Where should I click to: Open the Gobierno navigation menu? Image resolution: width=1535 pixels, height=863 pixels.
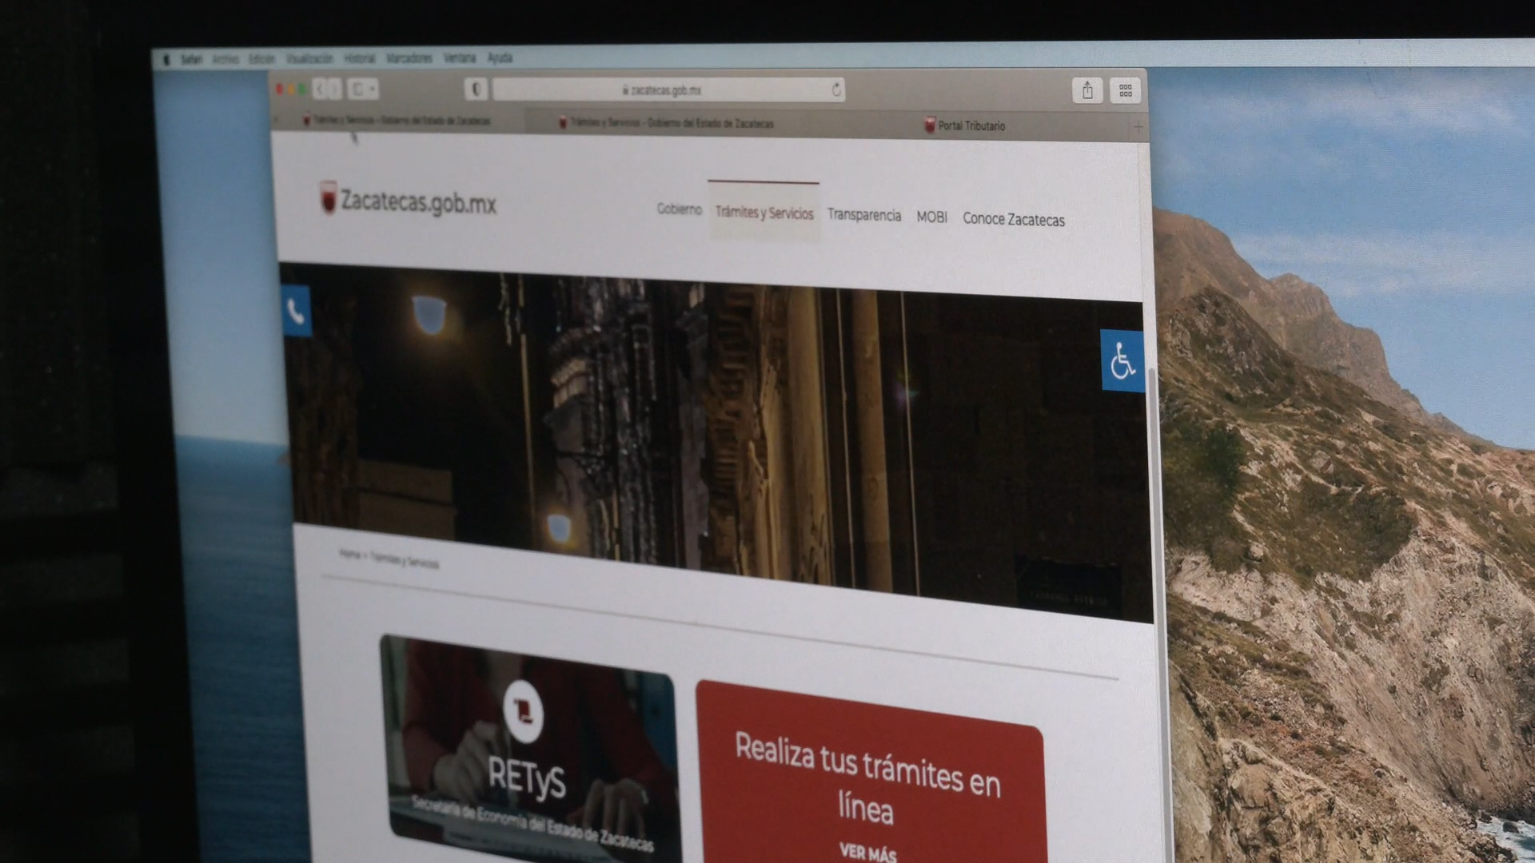(x=679, y=209)
